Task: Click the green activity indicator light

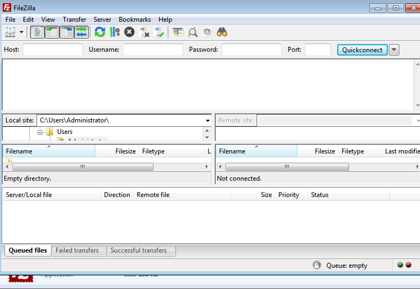Action: pyautogui.click(x=400, y=265)
